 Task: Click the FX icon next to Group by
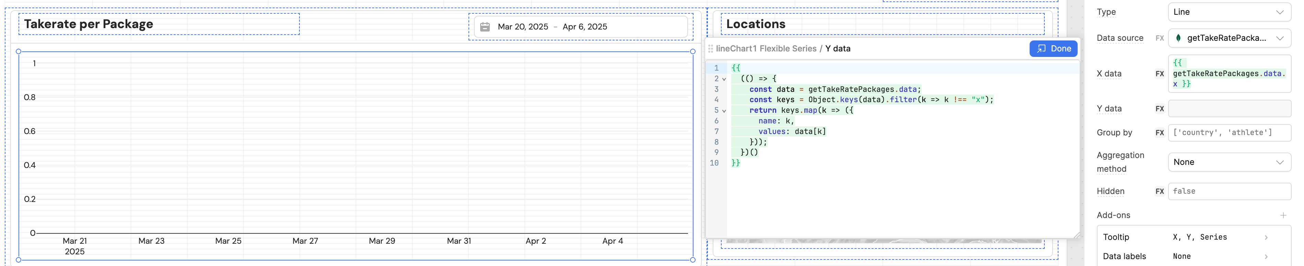pos(1159,133)
